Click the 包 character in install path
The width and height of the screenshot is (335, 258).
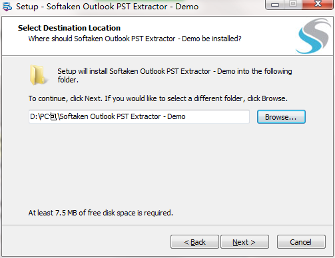(x=53, y=116)
